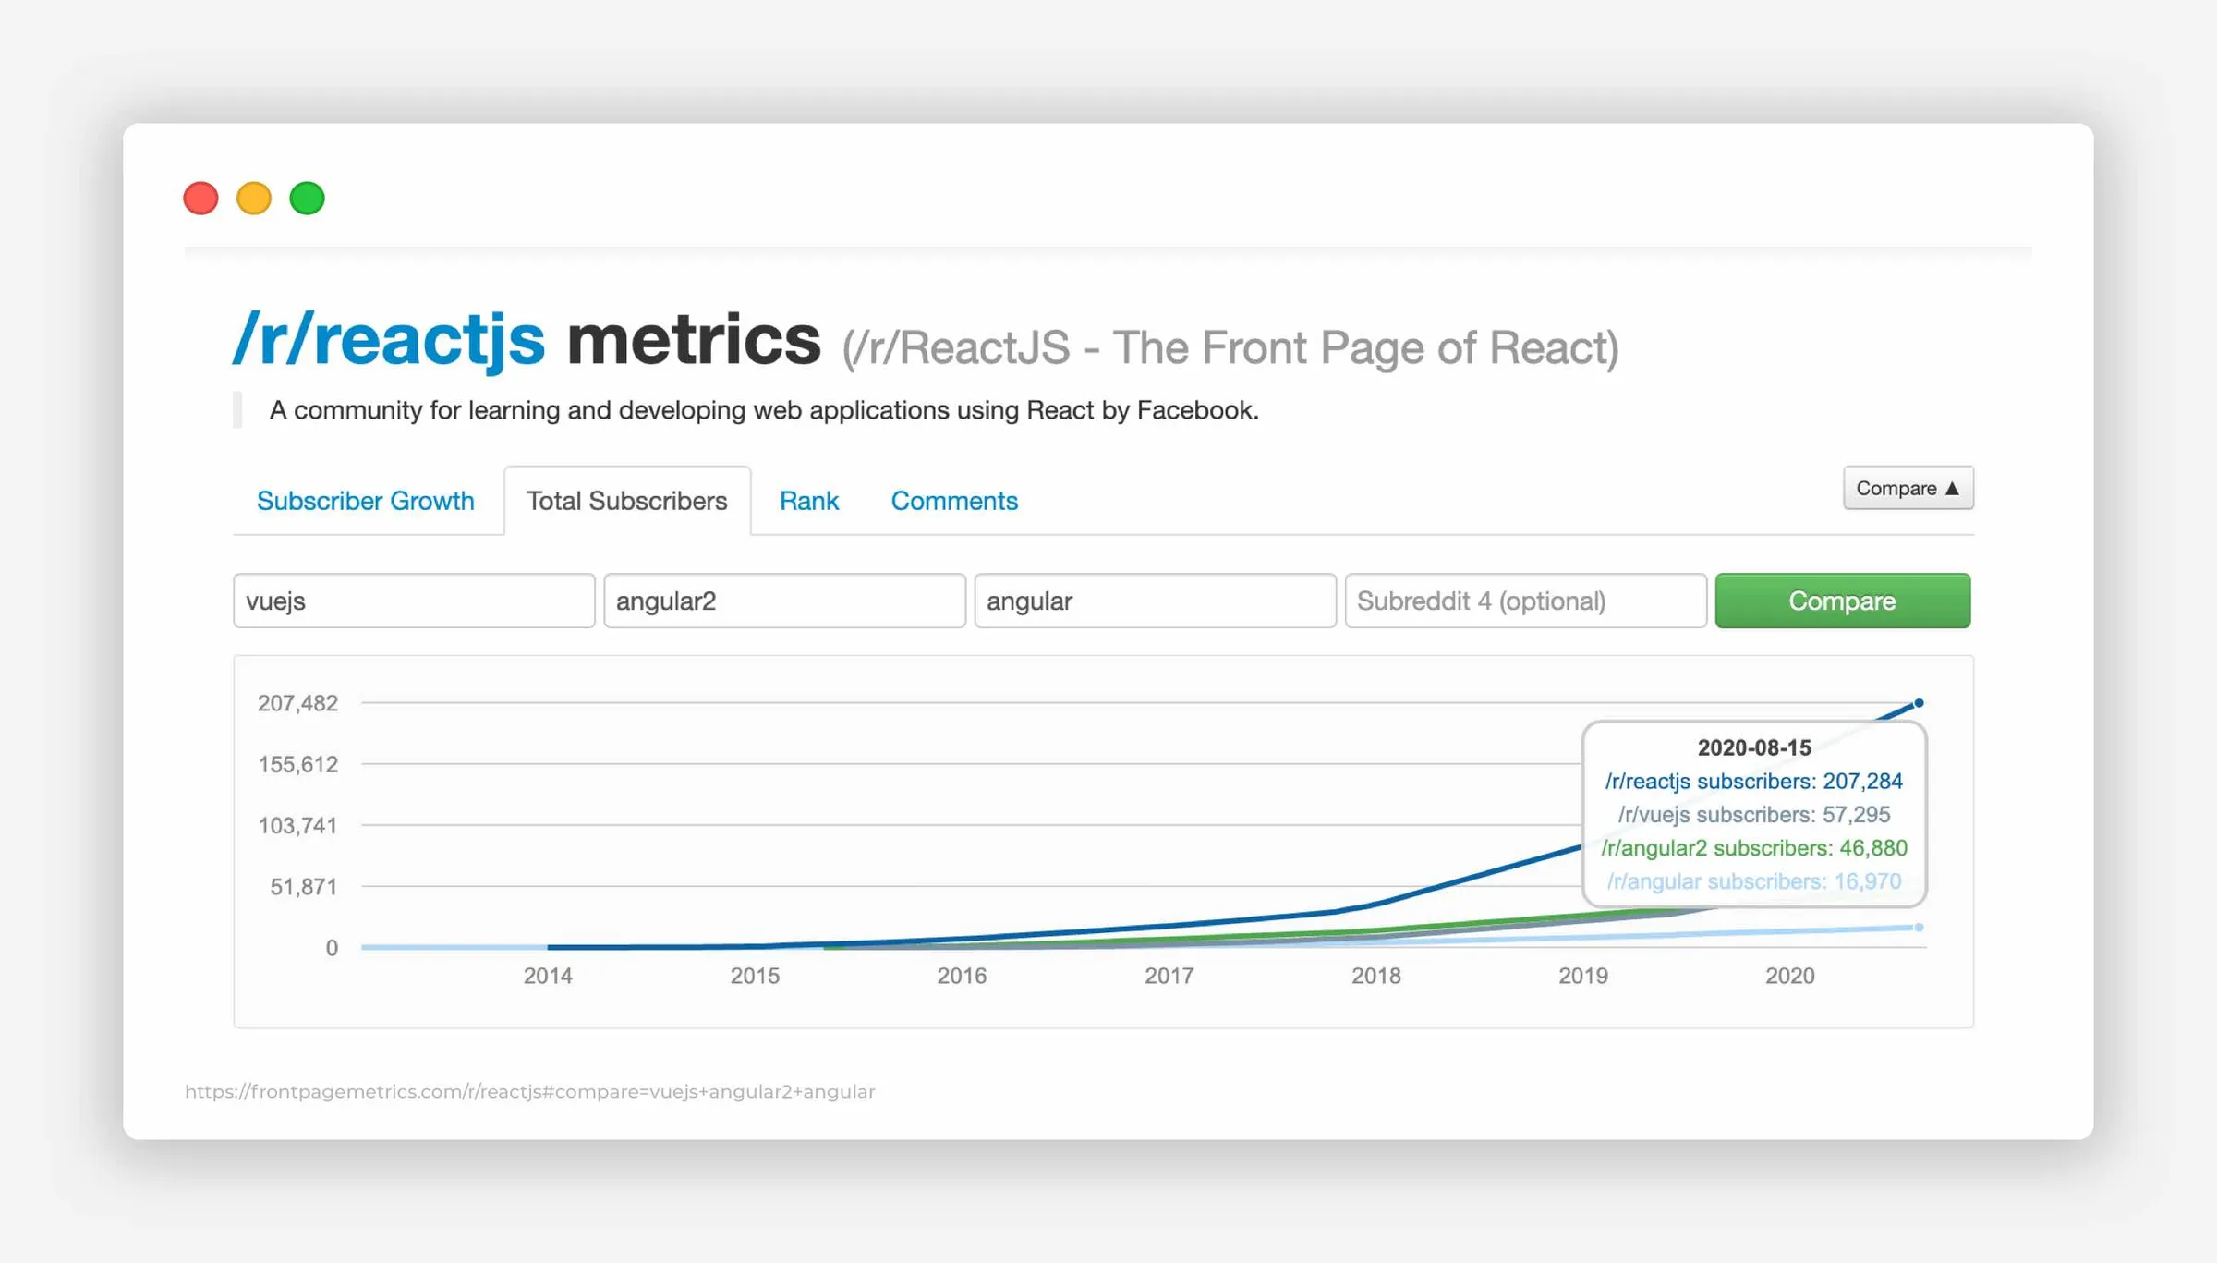Screen dimensions: 2217x1263
Task: Click the green Compare button
Action: (x=1843, y=601)
